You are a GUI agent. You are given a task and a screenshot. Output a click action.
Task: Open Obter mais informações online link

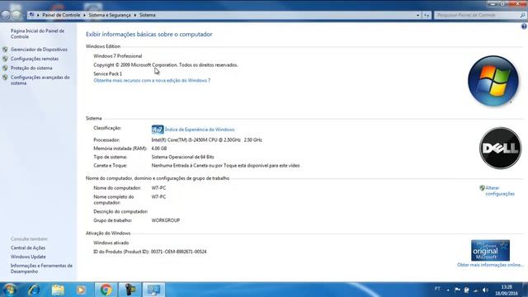coord(490,265)
